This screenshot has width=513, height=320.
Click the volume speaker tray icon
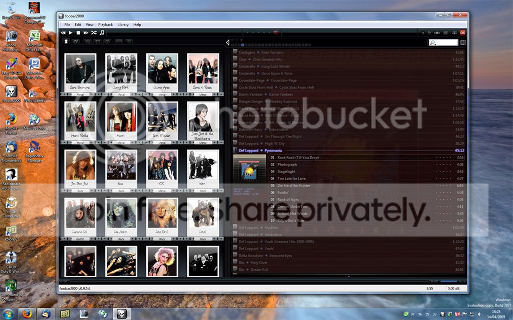[x=479, y=314]
